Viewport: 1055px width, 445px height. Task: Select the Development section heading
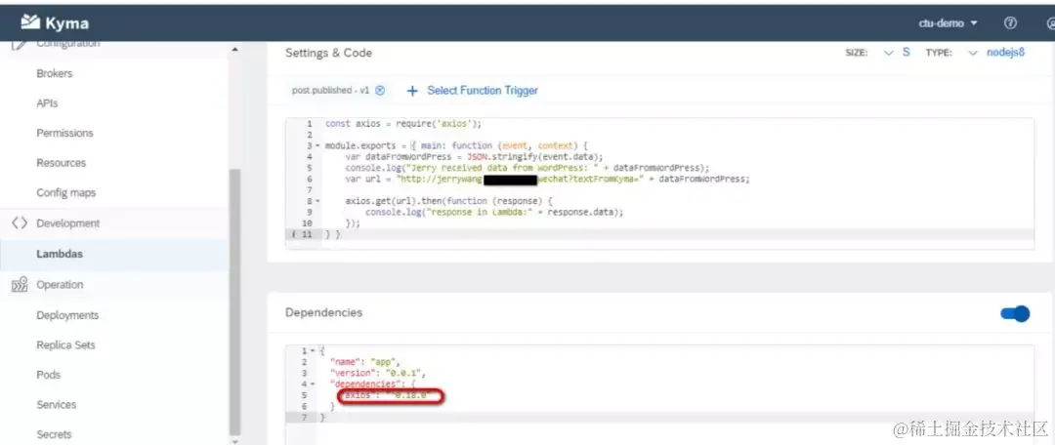pyautogui.click(x=68, y=223)
